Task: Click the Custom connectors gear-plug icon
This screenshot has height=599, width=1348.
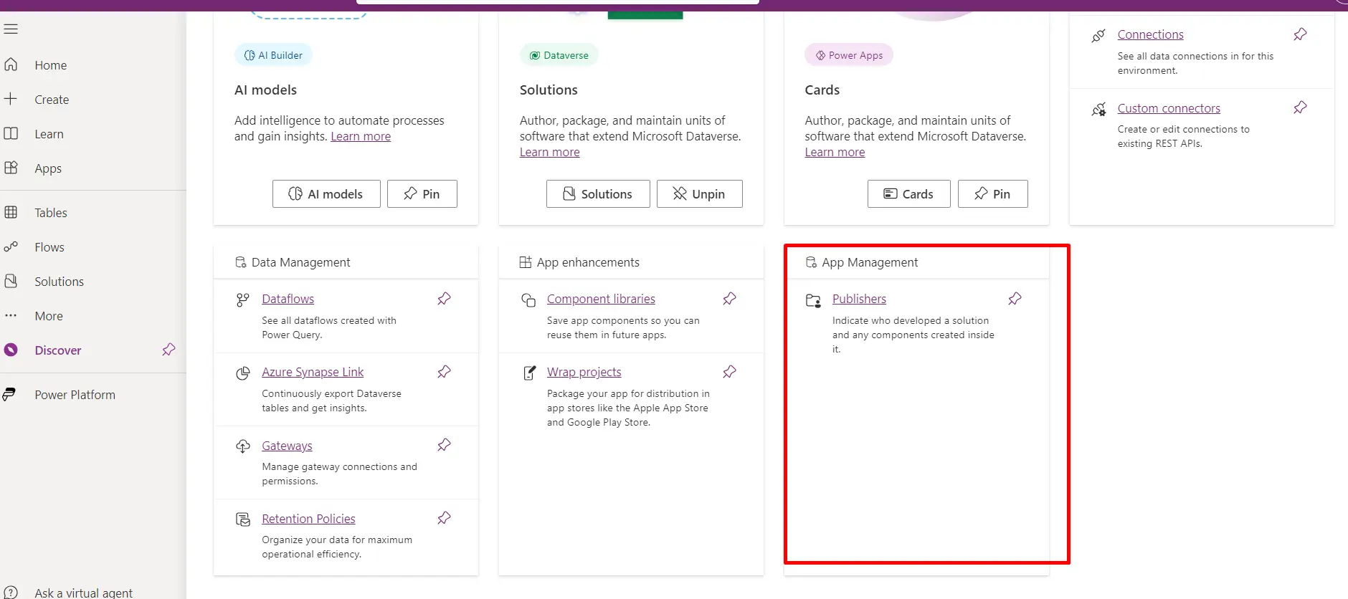Action: tap(1098, 110)
